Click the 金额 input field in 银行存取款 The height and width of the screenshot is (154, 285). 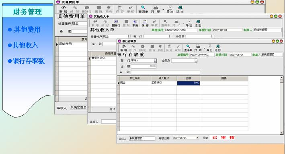[144, 66]
